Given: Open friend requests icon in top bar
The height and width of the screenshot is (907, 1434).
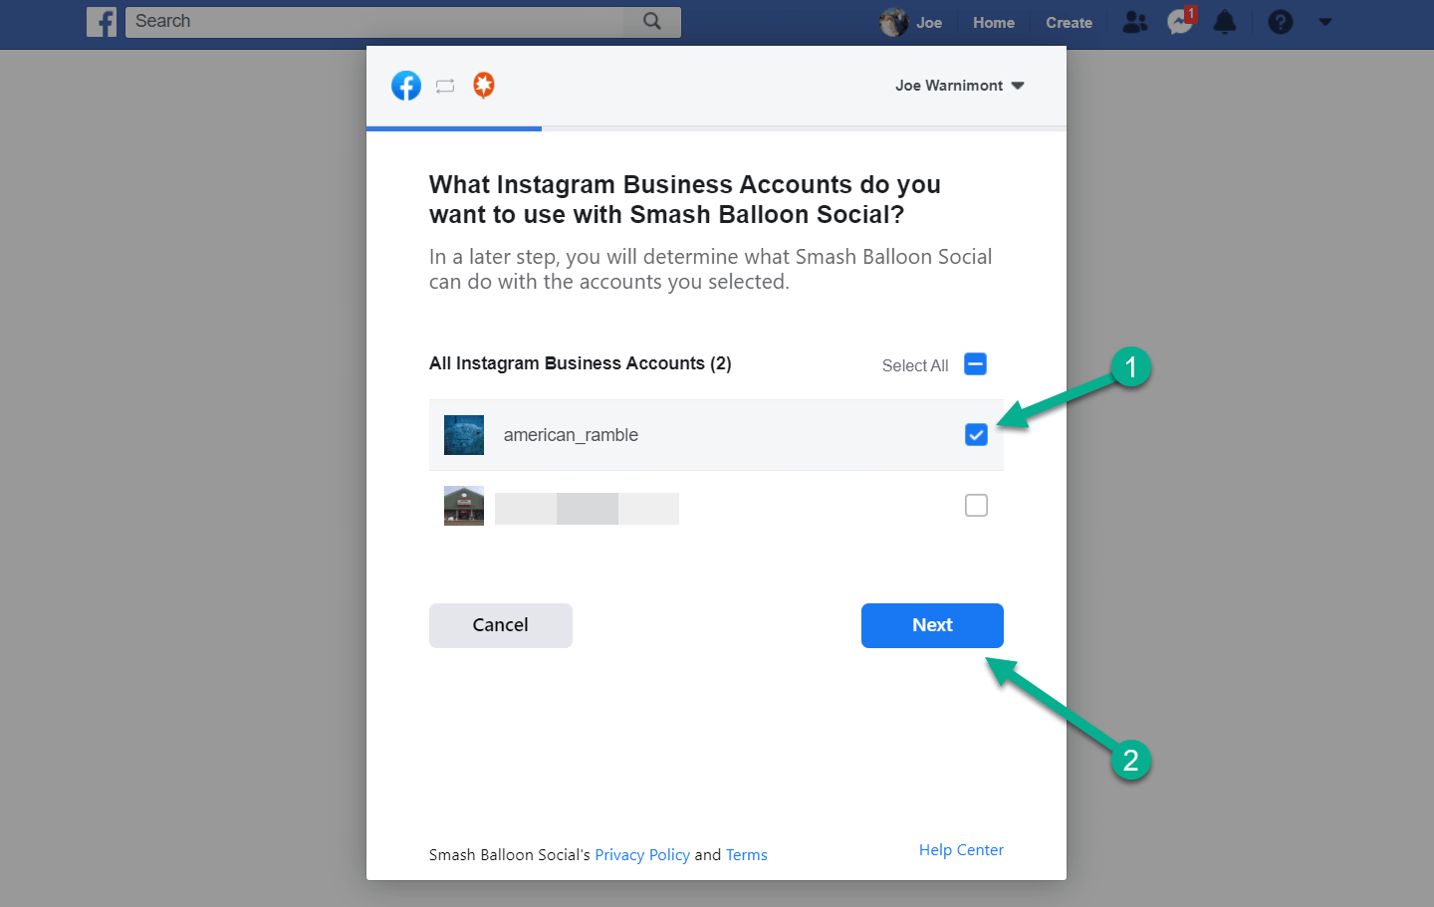Looking at the screenshot, I should coord(1135,22).
